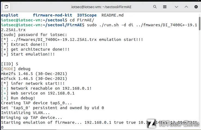
Task: Click the IOTsec-Zone watermark logo
Action: (173, 123)
